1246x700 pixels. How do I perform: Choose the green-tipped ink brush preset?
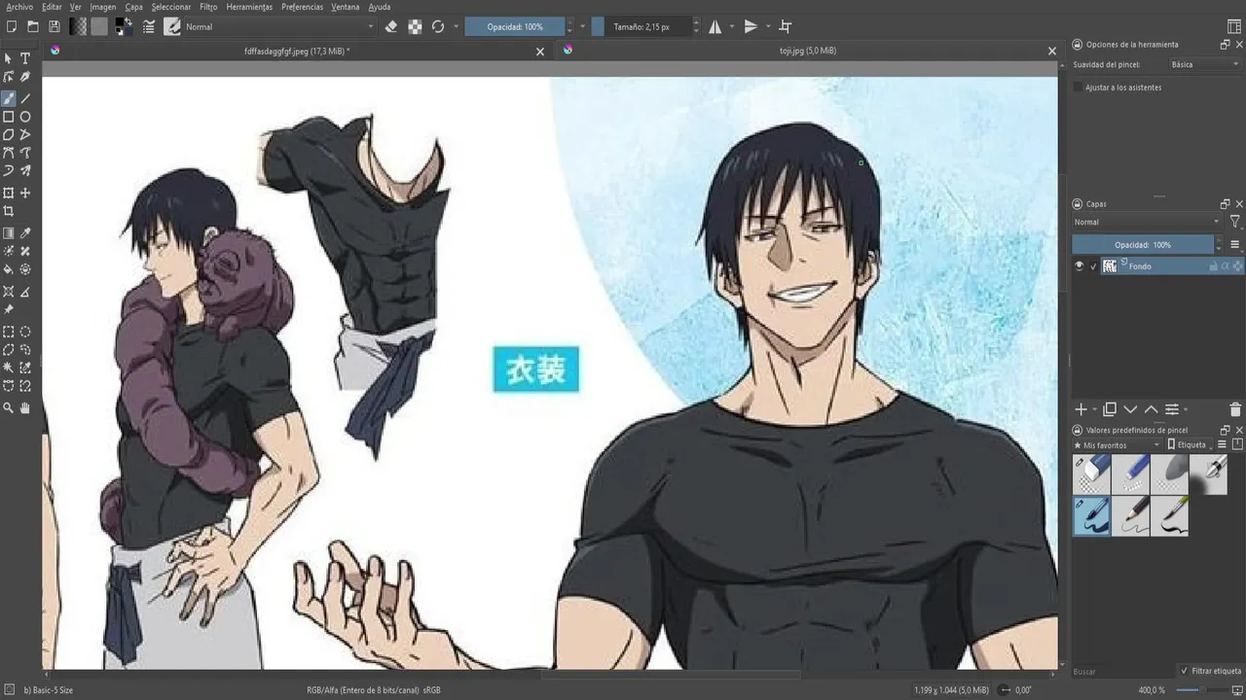pyautogui.click(x=1168, y=515)
